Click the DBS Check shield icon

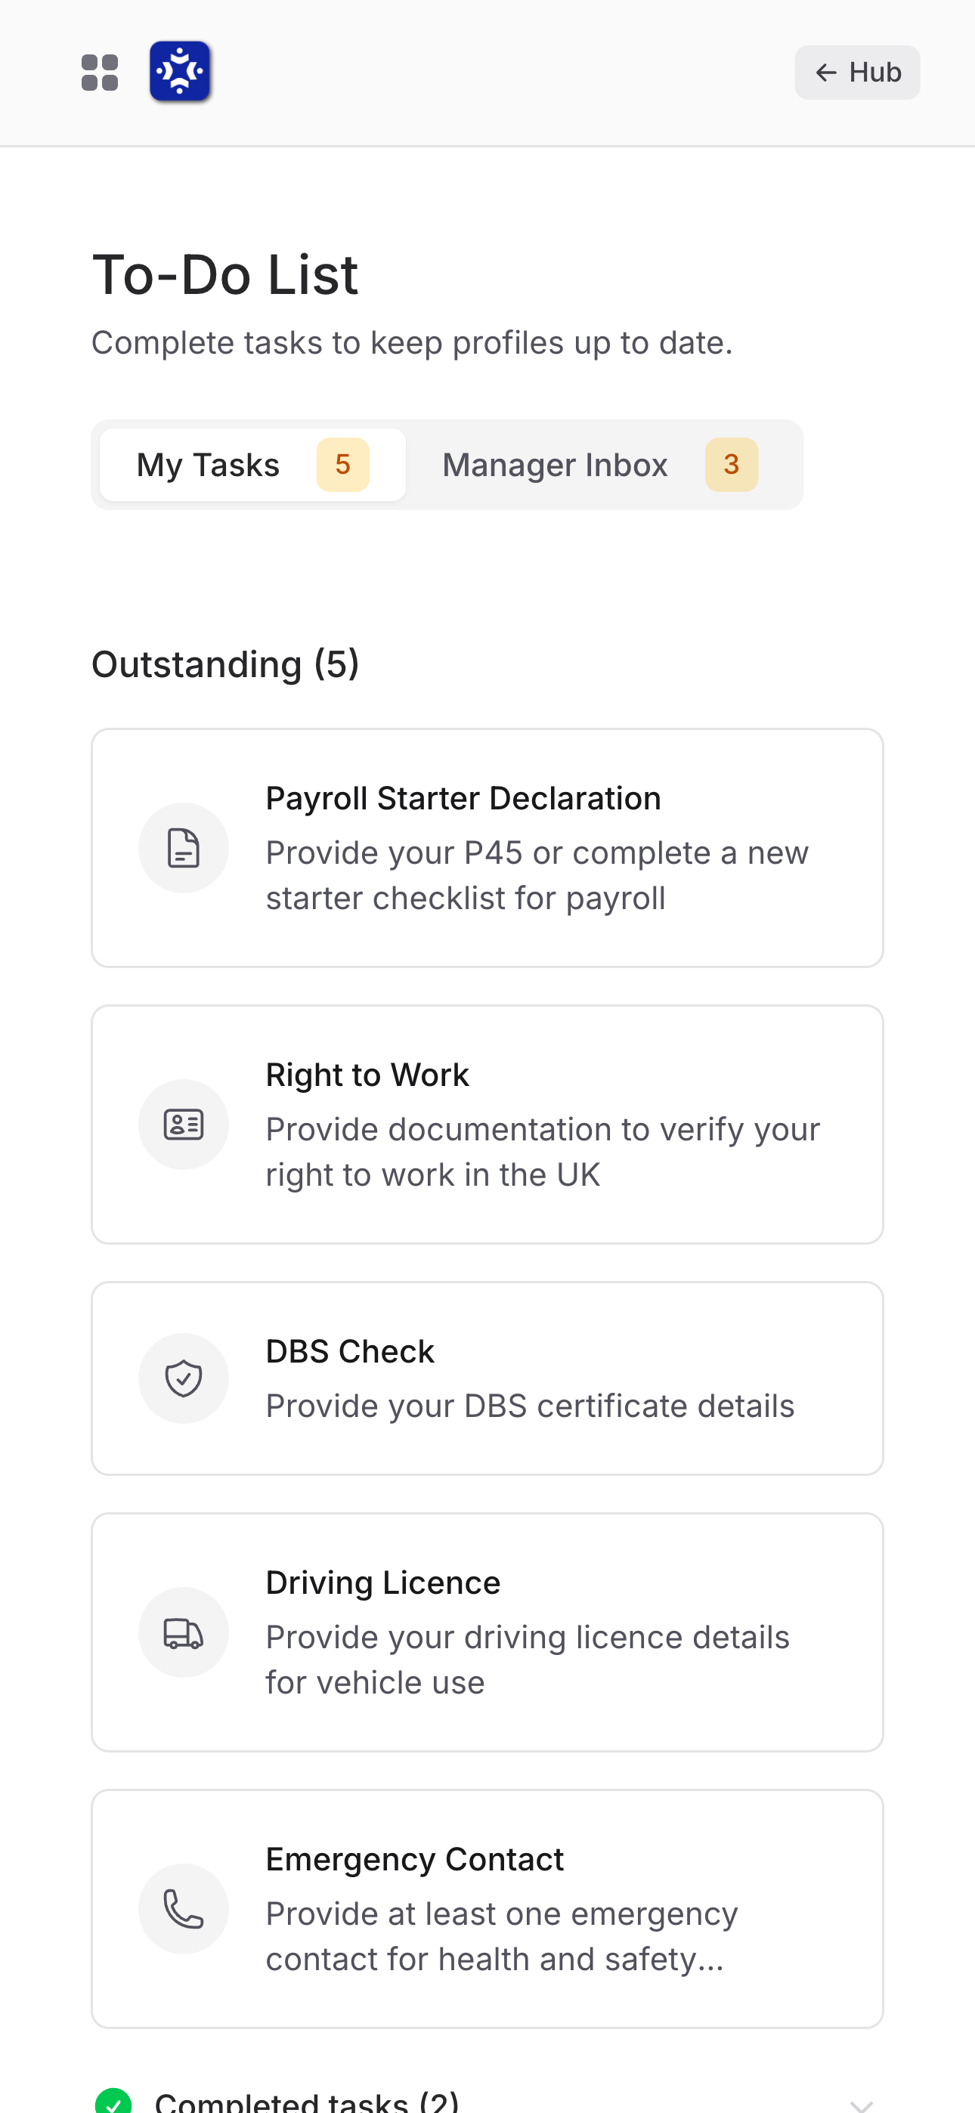(x=184, y=1378)
